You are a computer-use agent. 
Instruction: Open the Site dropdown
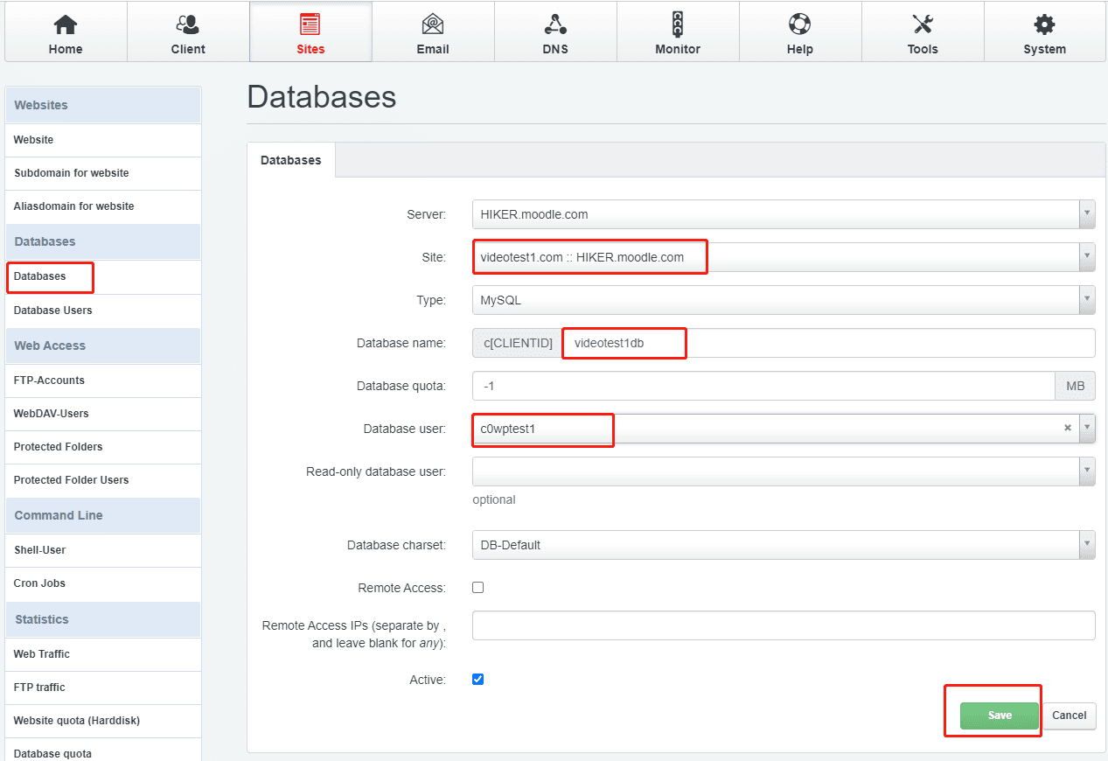tap(784, 257)
